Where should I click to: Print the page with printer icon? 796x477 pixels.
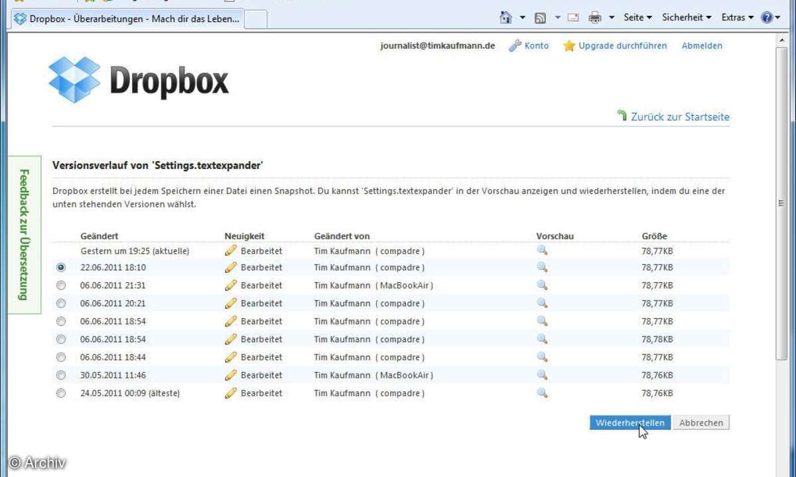point(595,18)
